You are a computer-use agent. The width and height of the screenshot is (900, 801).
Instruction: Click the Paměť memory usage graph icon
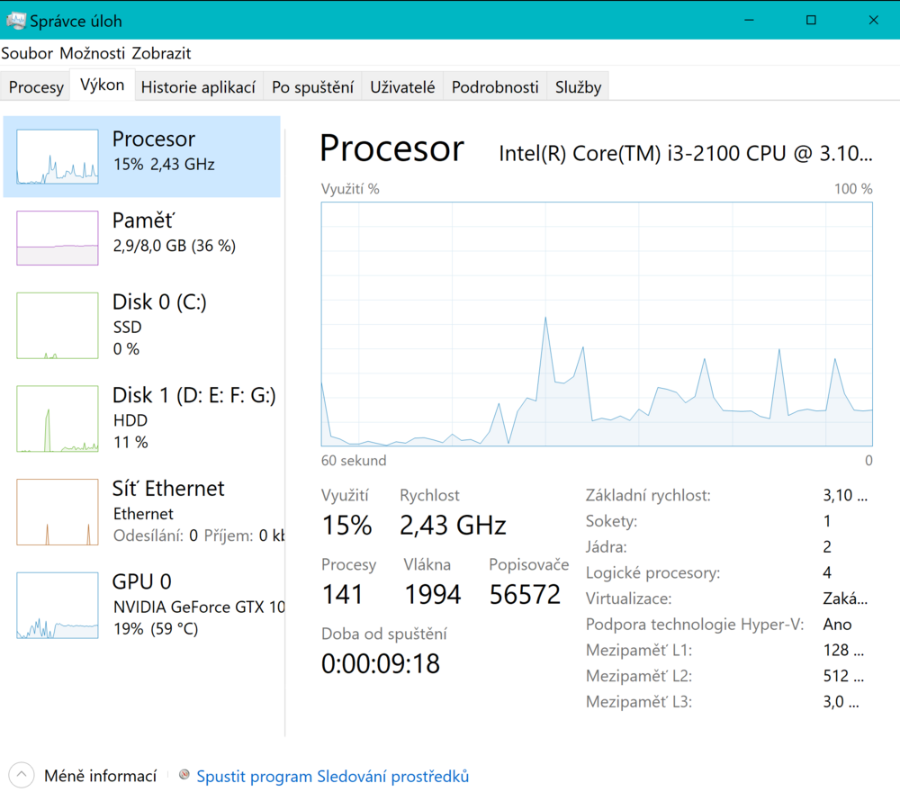pos(58,238)
